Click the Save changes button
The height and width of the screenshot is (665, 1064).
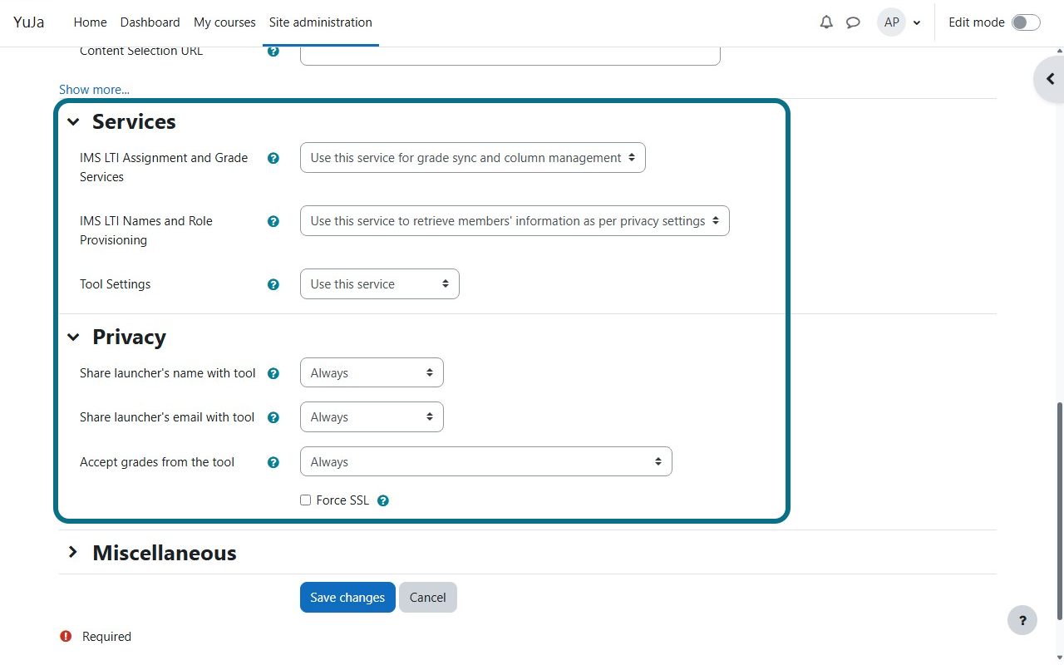pyautogui.click(x=347, y=597)
